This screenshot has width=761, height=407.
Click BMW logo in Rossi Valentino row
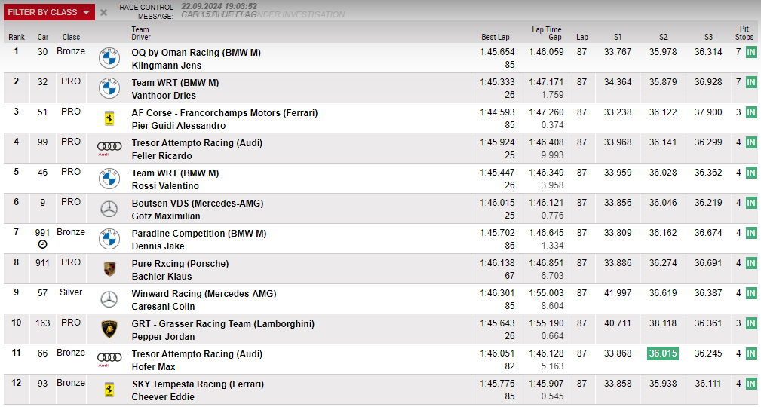(109, 179)
